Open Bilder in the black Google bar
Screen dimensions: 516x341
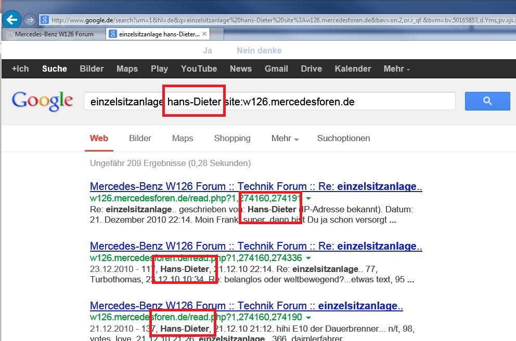pos(92,69)
